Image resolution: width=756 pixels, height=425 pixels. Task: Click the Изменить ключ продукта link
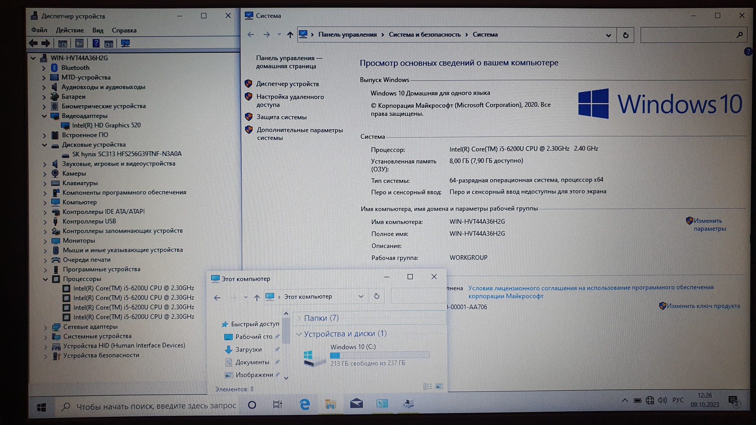(703, 306)
